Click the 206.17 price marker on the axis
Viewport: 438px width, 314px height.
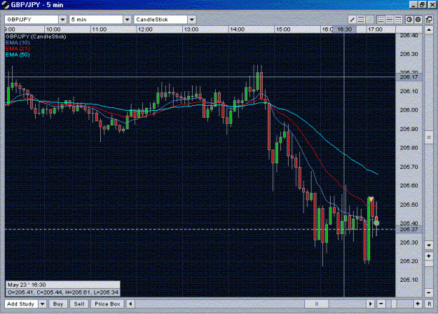pos(409,77)
